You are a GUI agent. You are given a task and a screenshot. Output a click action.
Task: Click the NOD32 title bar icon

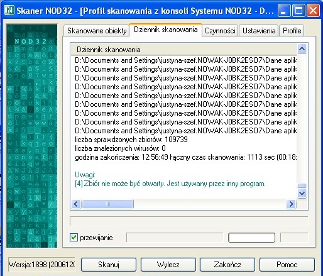click(9, 10)
